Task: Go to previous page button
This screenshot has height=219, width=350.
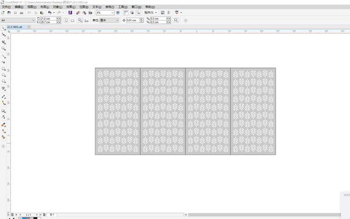Action: 20,215
